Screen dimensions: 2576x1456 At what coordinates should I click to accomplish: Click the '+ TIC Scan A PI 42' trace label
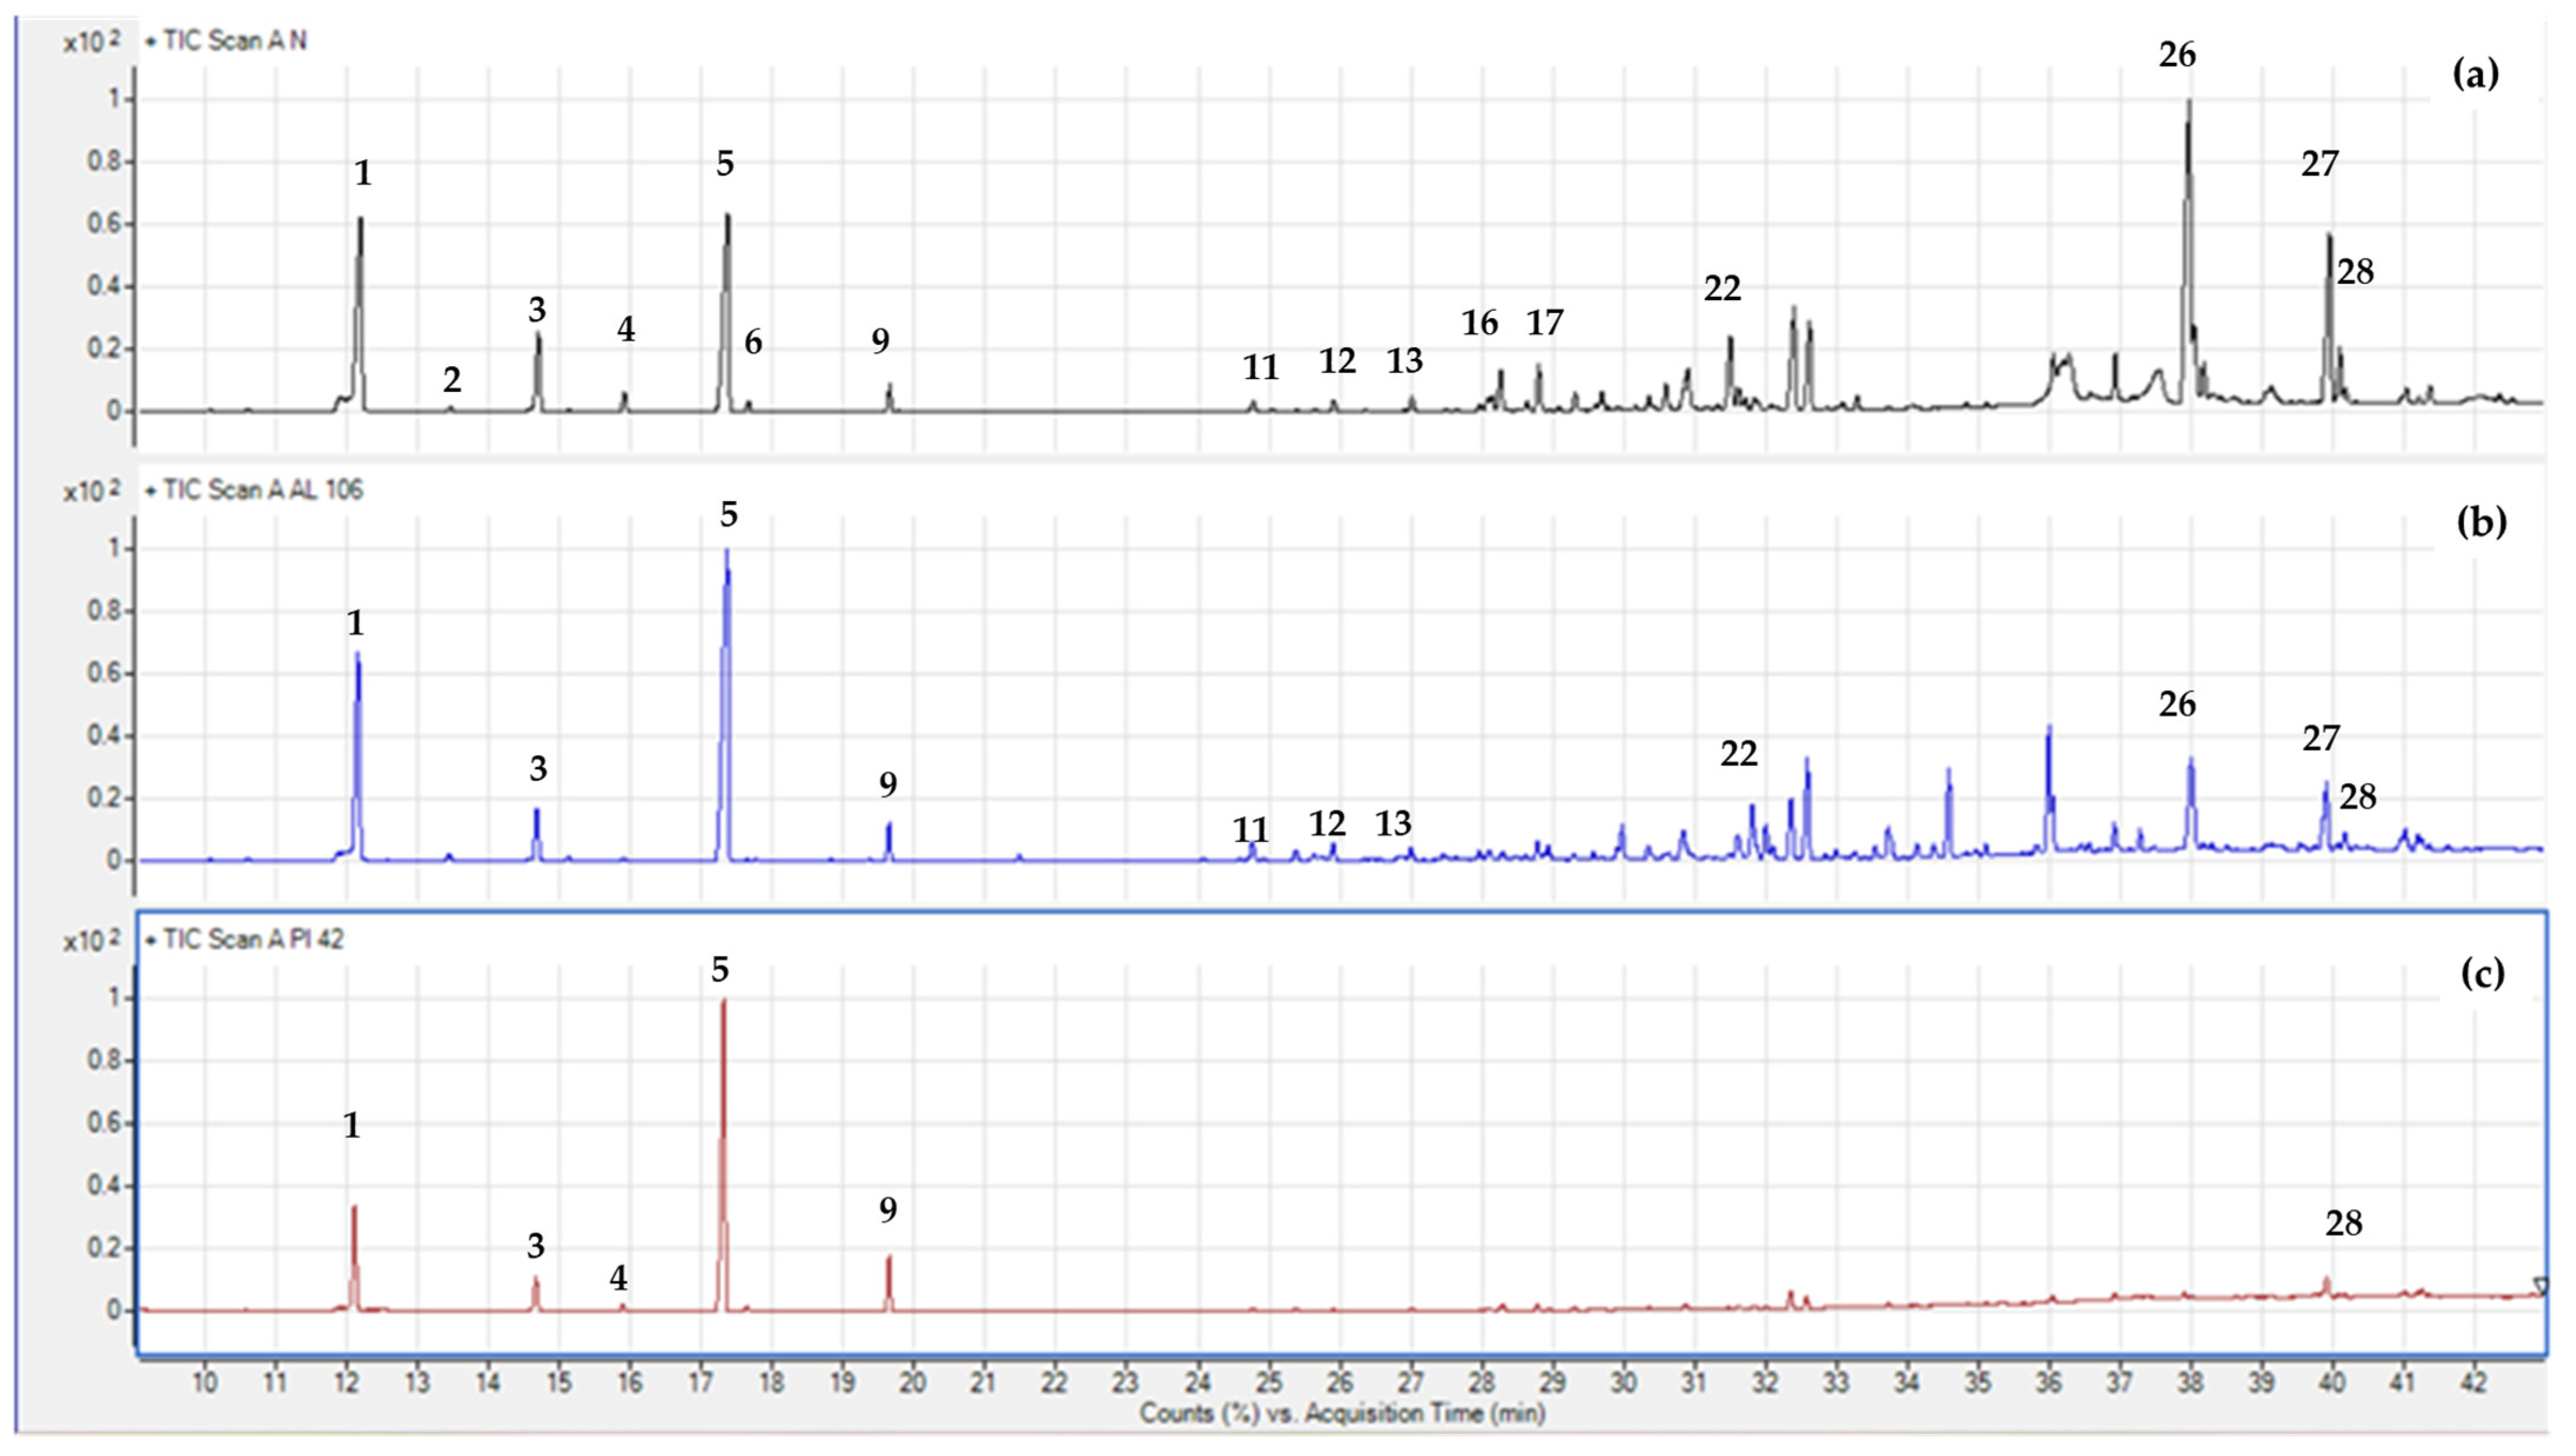245,939
